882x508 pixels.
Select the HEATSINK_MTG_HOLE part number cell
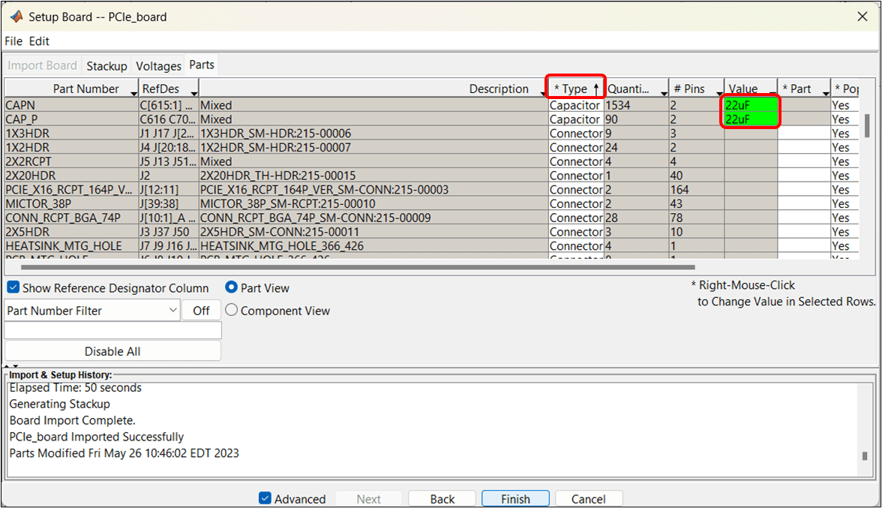pos(71,246)
